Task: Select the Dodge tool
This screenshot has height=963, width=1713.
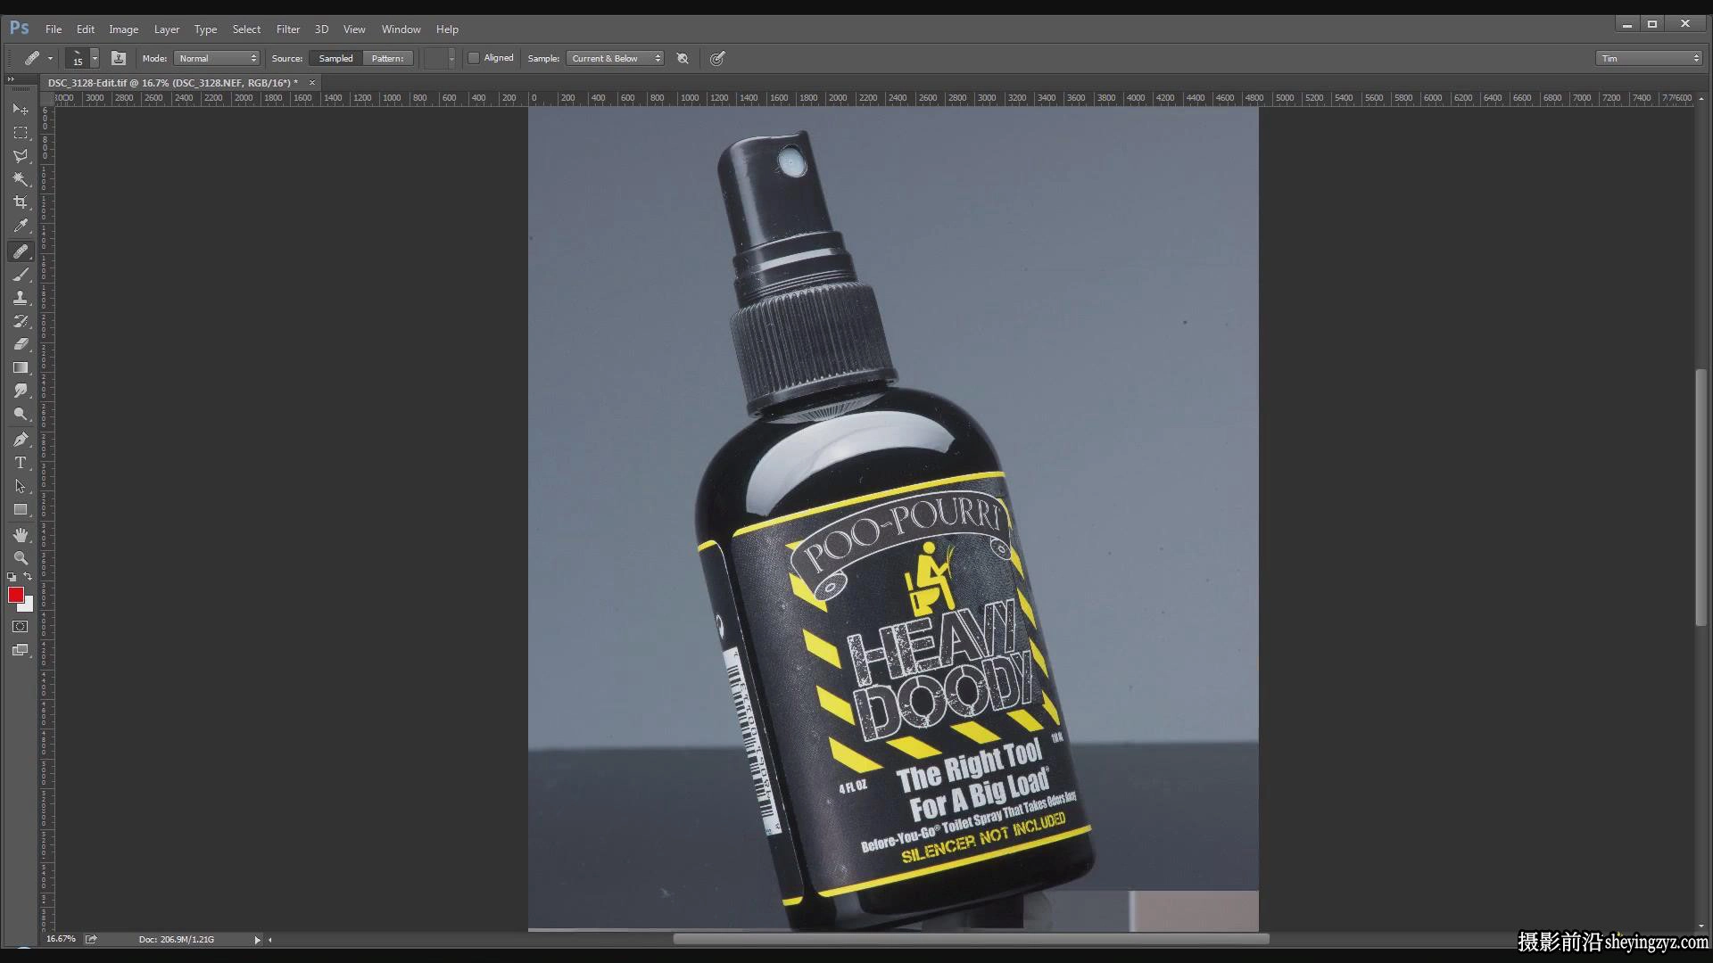Action: 21,414
